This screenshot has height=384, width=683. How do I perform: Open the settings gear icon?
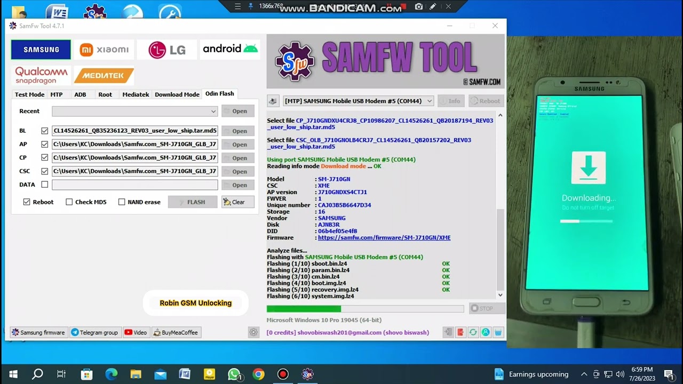253,332
